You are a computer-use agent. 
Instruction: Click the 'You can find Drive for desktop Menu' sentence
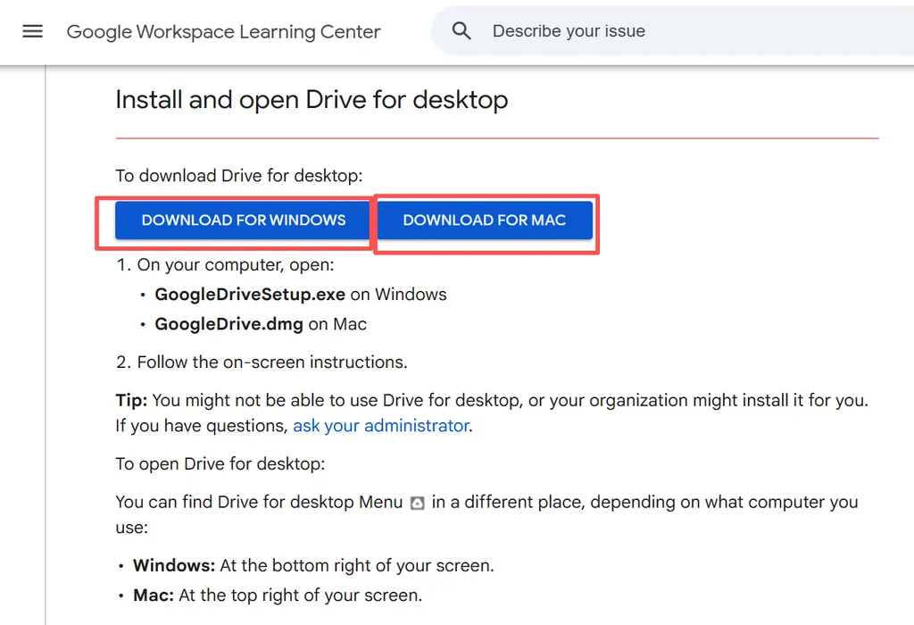[259, 503]
